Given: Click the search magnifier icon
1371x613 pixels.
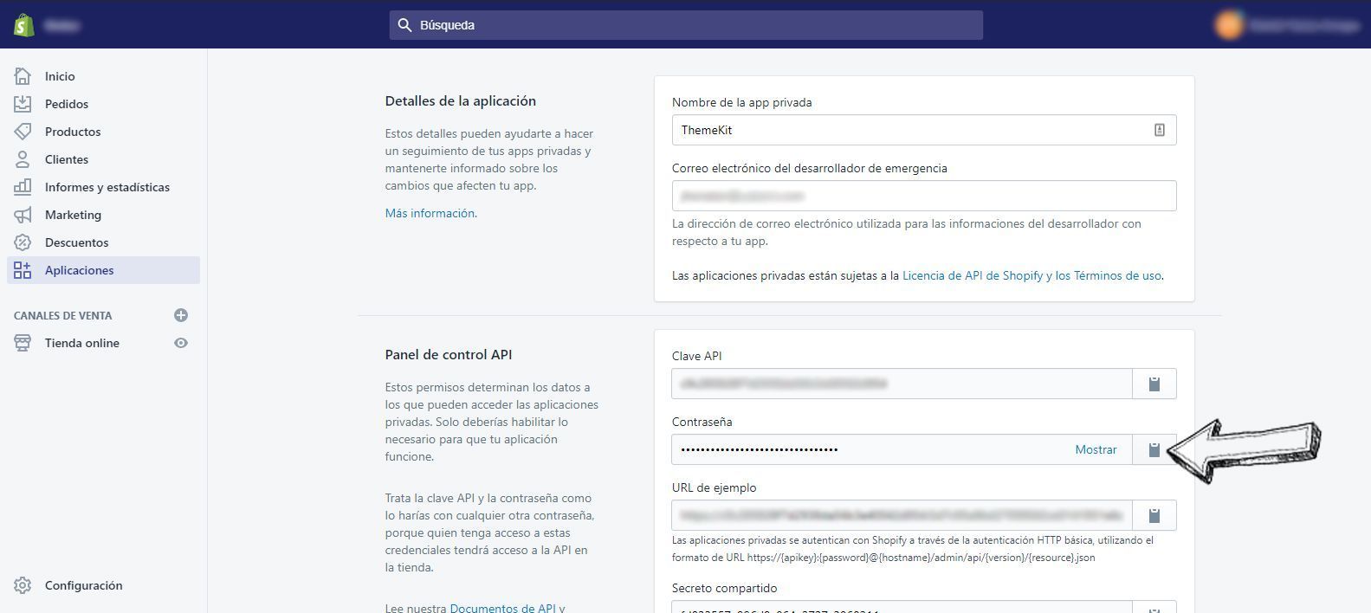Looking at the screenshot, I should (404, 25).
